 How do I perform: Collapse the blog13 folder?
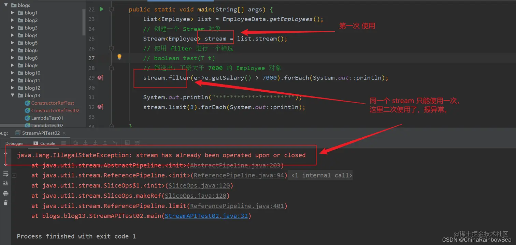pyautogui.click(x=13, y=95)
